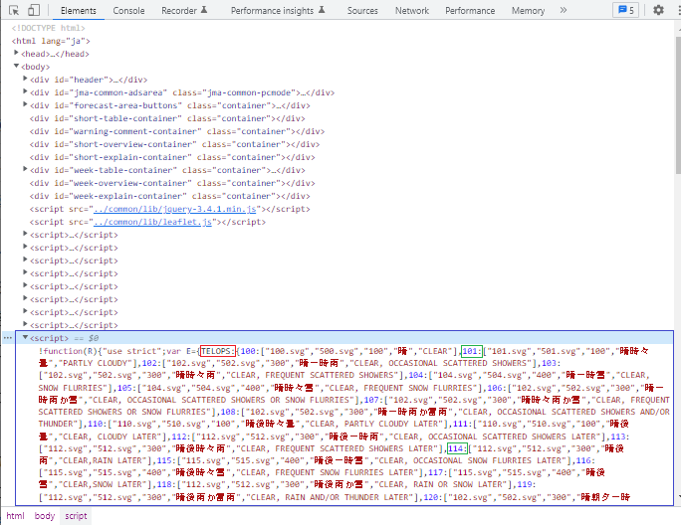Expand the div id header node

click(x=25, y=79)
